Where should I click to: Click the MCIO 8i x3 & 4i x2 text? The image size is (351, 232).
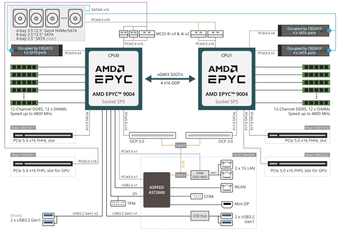[172, 34]
